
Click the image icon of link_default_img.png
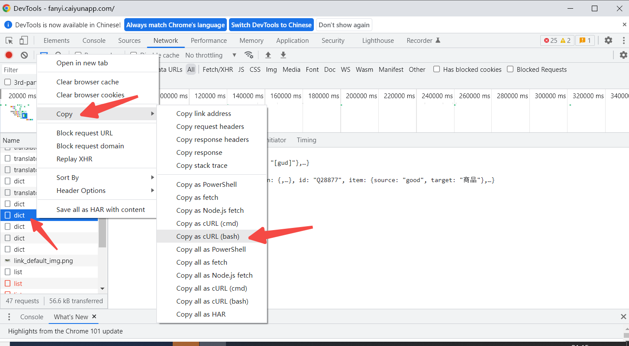click(x=7, y=261)
